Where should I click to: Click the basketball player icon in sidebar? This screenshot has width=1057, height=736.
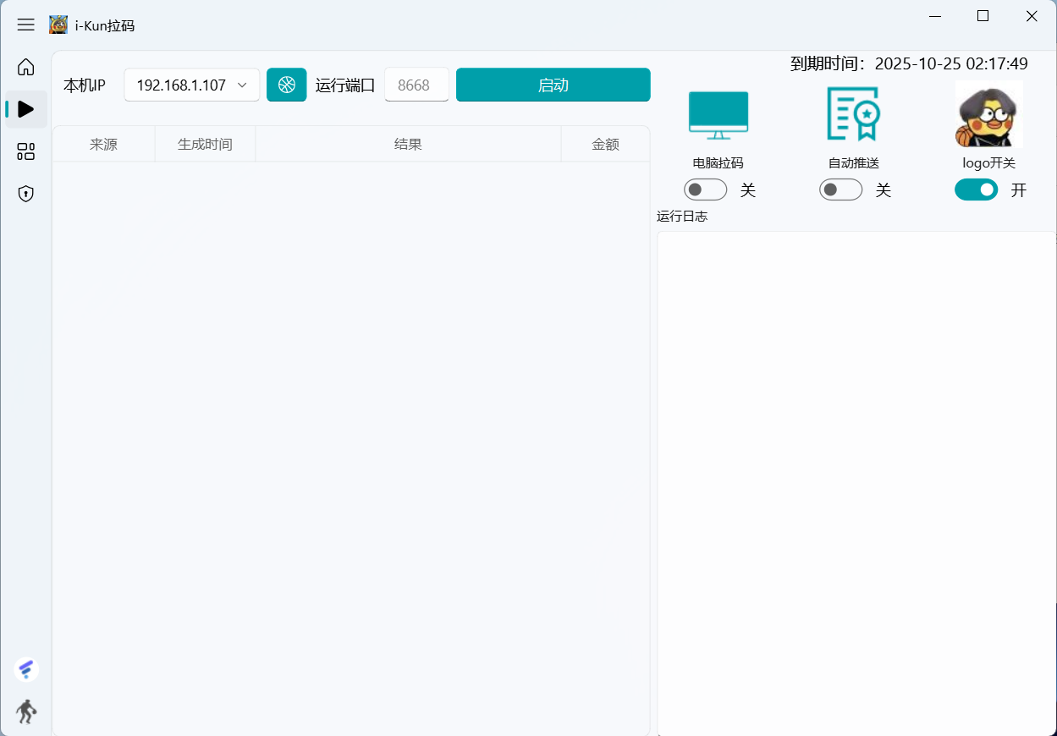pos(26,711)
